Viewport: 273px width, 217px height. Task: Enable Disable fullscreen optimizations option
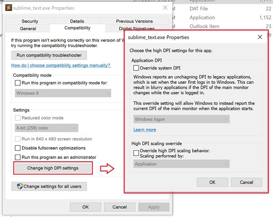18,148
